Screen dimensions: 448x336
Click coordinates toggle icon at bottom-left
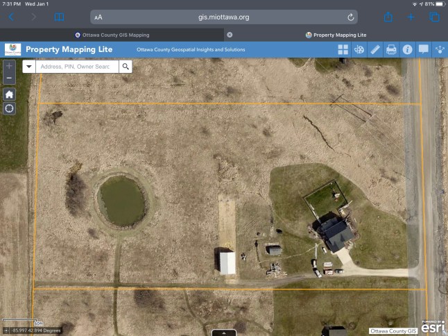point(6,330)
